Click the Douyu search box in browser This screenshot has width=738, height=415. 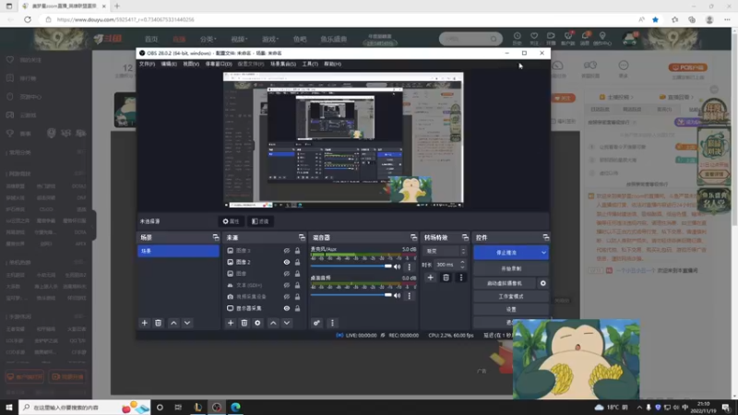click(x=466, y=39)
